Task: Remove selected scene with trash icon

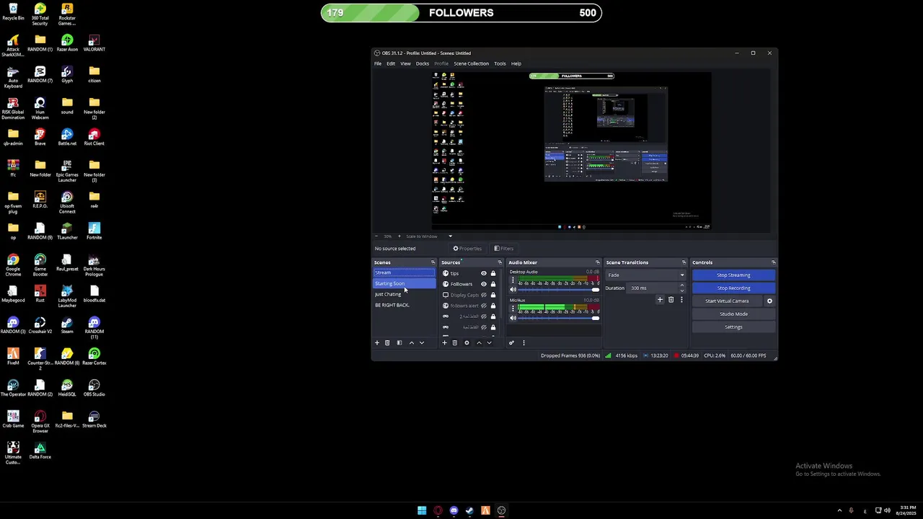Action: tap(387, 342)
